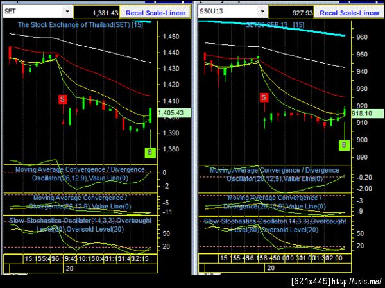Viewport: 385px width, 288px height.
Task: Click The Stock Exchange of Thailand(SET) title
Action: [80, 25]
